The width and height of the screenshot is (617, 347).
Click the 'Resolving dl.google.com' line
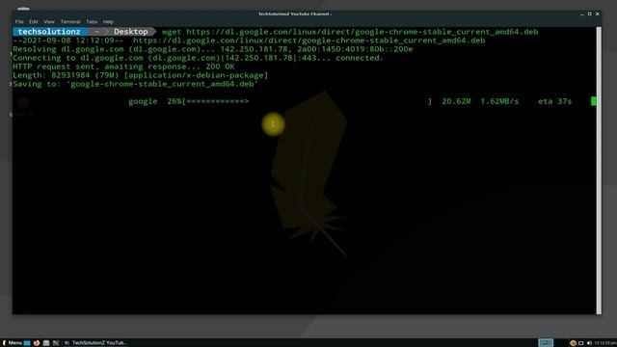[x=213, y=49]
